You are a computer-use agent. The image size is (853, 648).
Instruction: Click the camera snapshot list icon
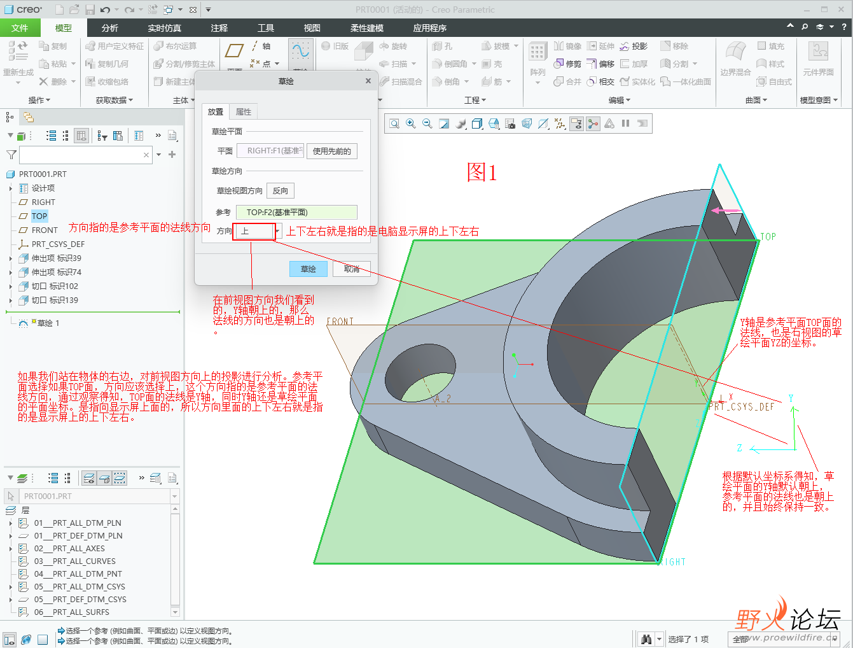pos(510,123)
